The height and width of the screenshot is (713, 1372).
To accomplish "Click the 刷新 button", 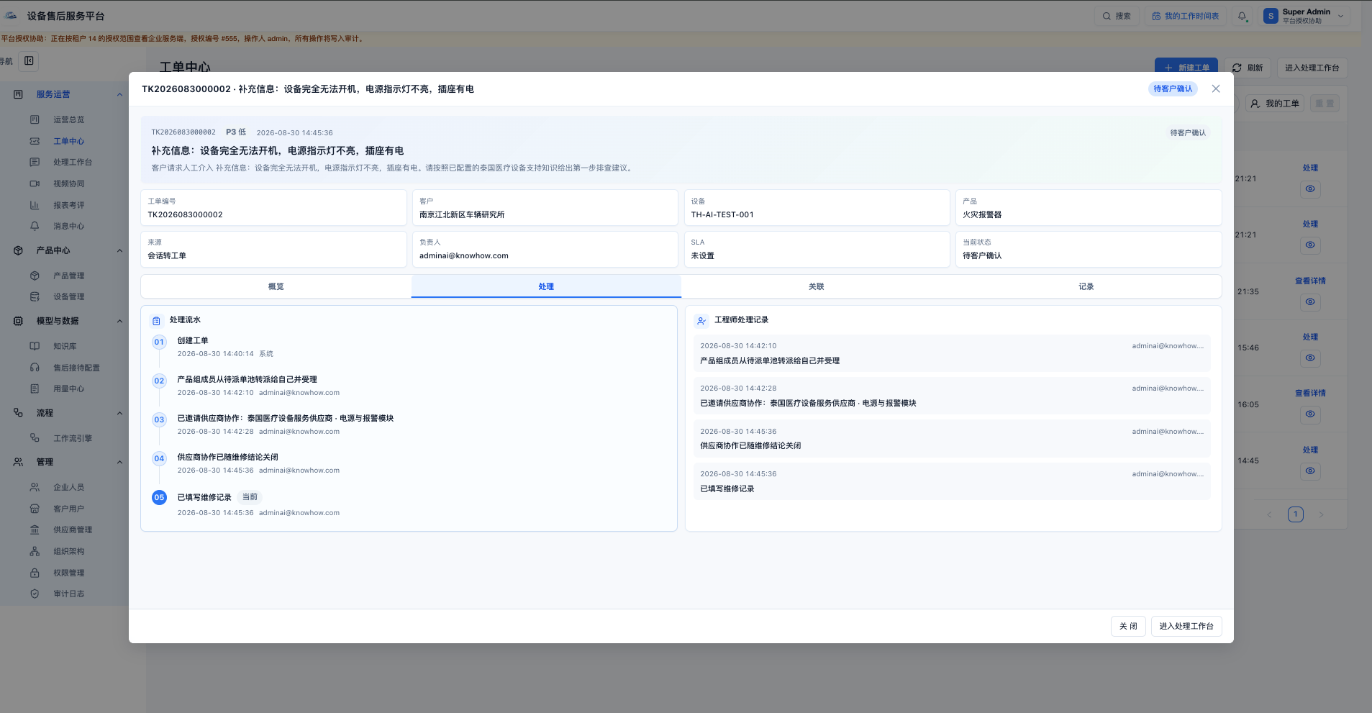I will [x=1248, y=68].
